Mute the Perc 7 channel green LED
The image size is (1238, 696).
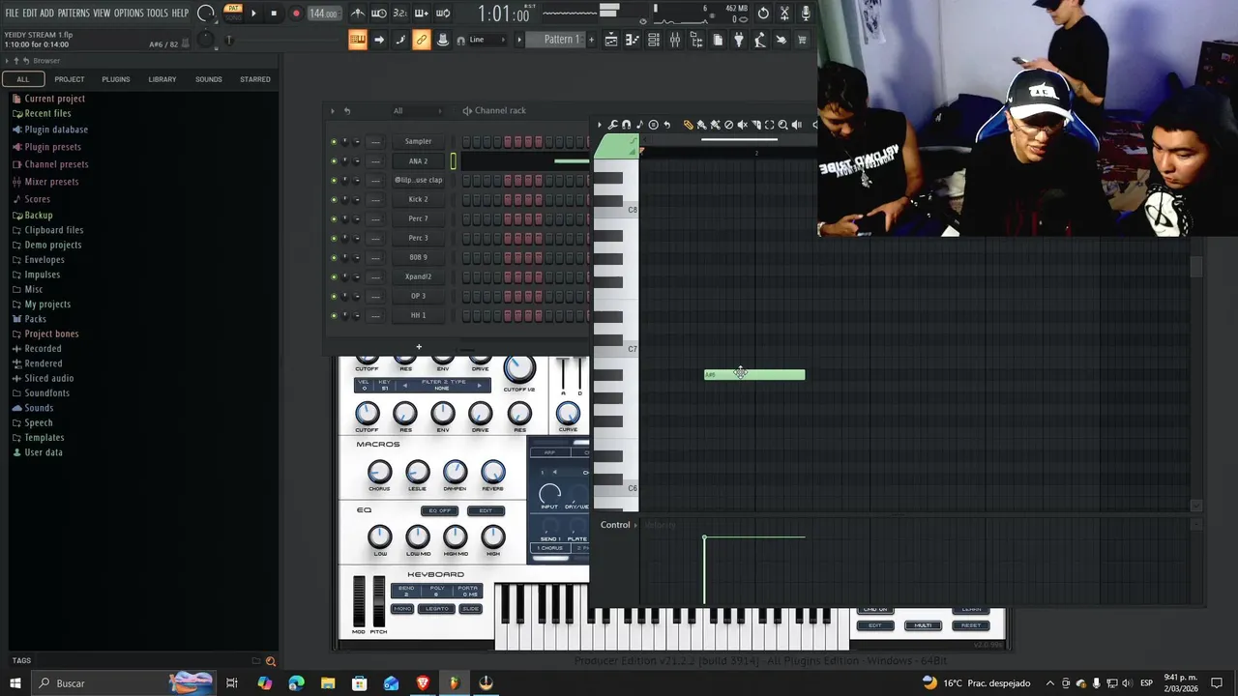coord(334,219)
